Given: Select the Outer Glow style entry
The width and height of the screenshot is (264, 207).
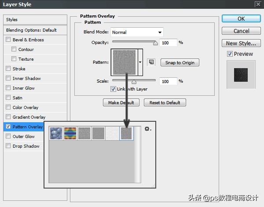Looking at the screenshot, I should click(24, 136).
